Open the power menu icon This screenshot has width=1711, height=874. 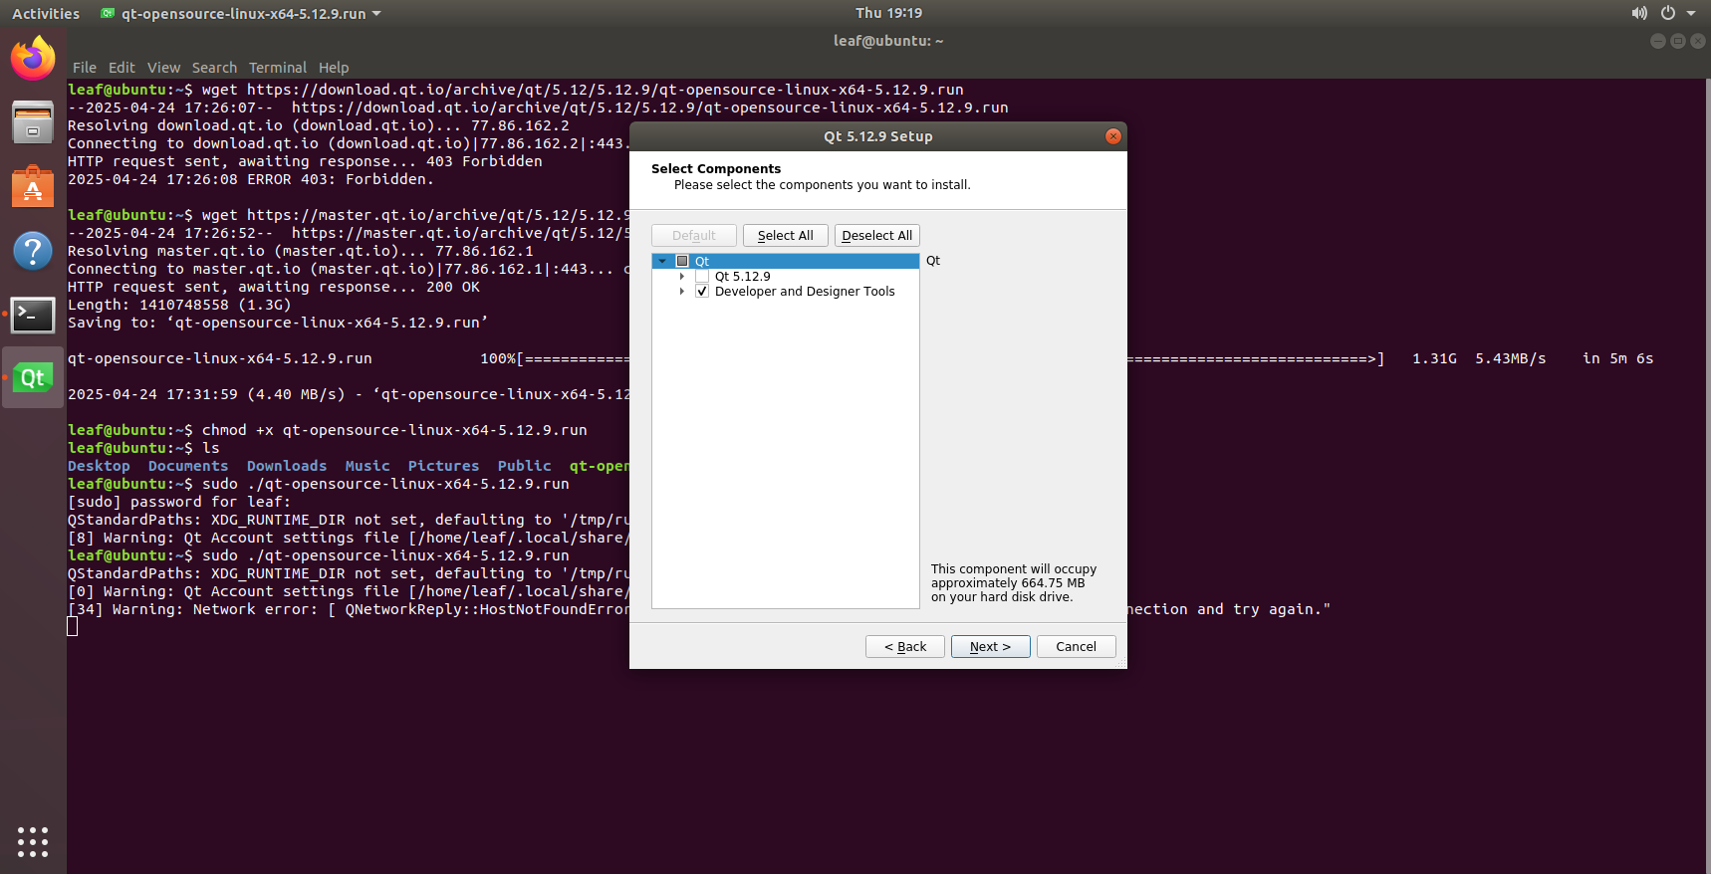pyautogui.click(x=1668, y=13)
